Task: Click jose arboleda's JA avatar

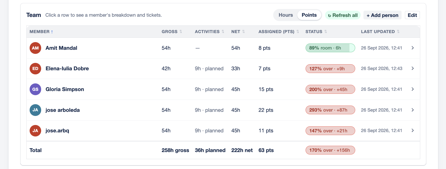Action: click(35, 110)
